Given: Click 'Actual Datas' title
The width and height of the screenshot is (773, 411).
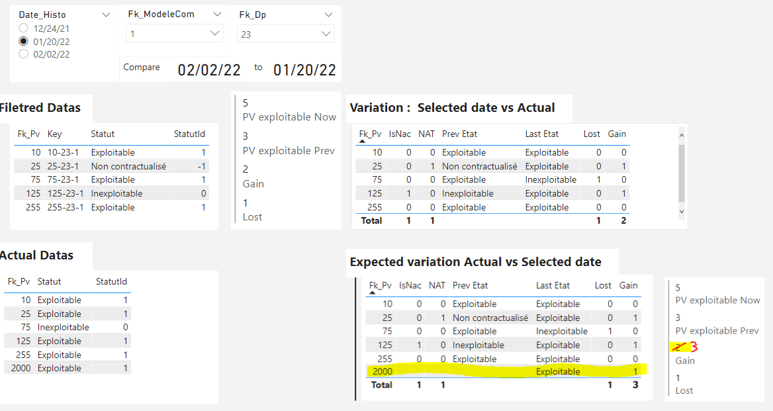Looking at the screenshot, I should point(36,255).
